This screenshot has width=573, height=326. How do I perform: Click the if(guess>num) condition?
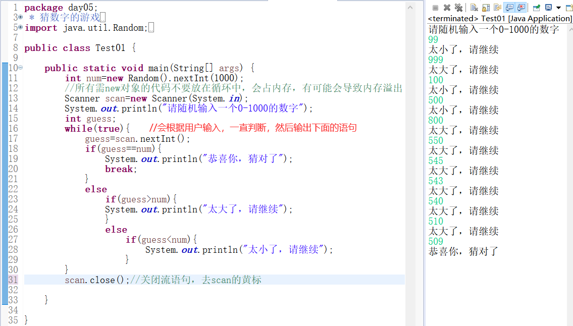tap(141, 199)
